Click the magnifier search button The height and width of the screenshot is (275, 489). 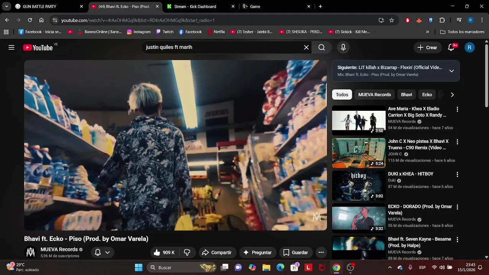[x=322, y=47]
